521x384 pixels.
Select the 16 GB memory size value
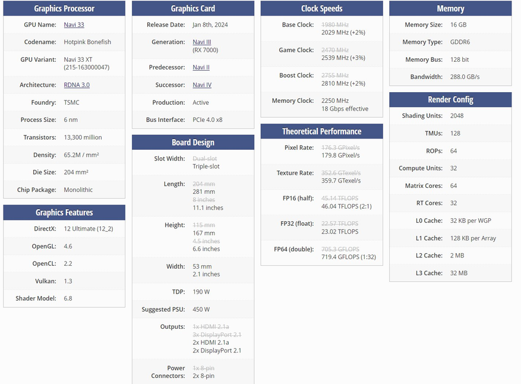point(459,24)
